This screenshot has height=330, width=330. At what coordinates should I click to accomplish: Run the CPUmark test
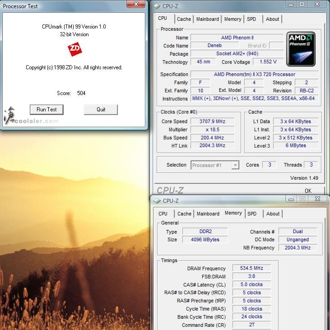46,110
